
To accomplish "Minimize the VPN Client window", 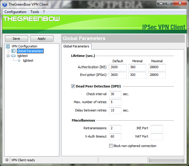I will coord(161,3).
